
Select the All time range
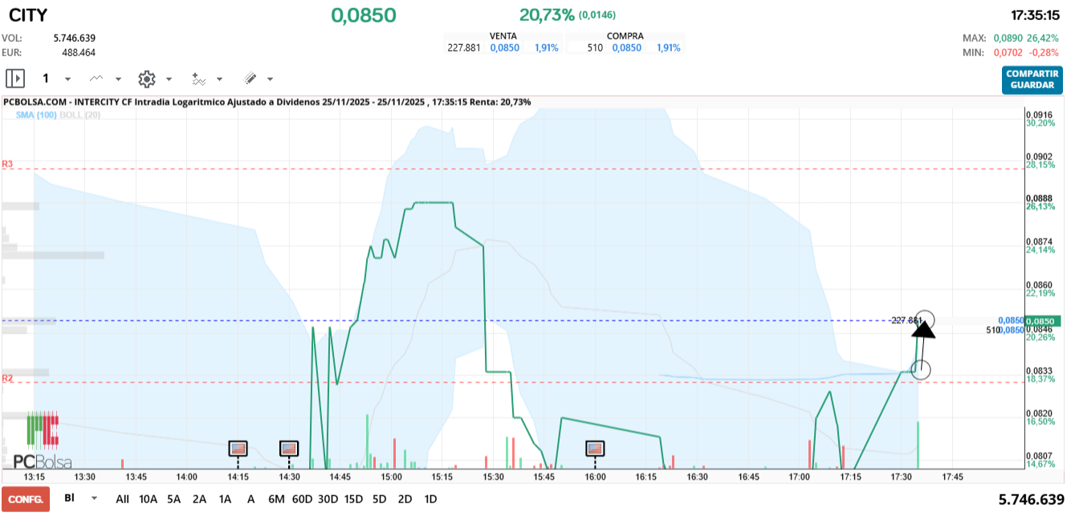pos(122,499)
